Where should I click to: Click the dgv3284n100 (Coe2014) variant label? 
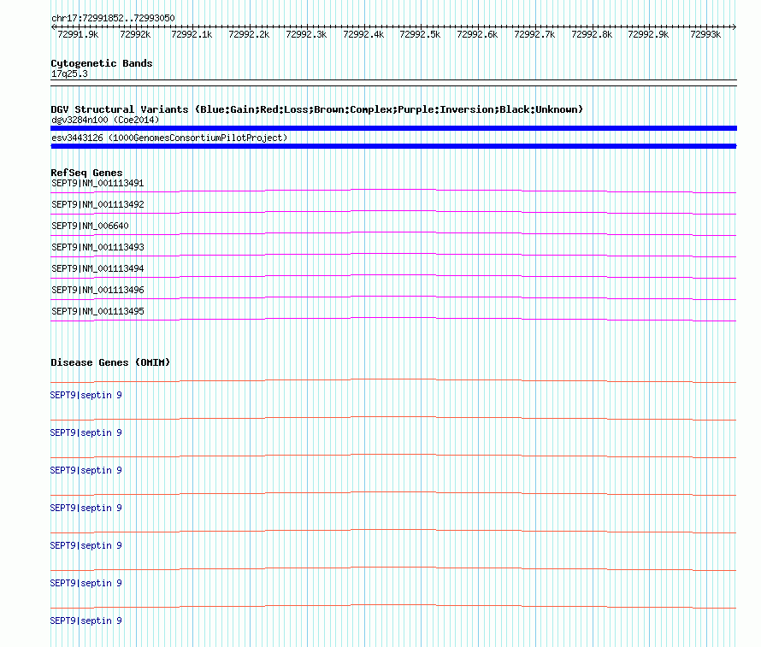coord(105,120)
